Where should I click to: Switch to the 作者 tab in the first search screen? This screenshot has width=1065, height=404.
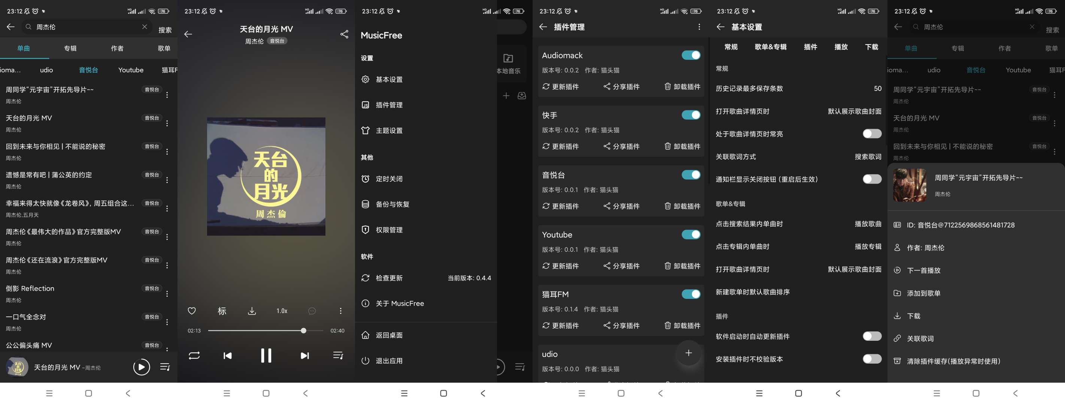(x=117, y=48)
